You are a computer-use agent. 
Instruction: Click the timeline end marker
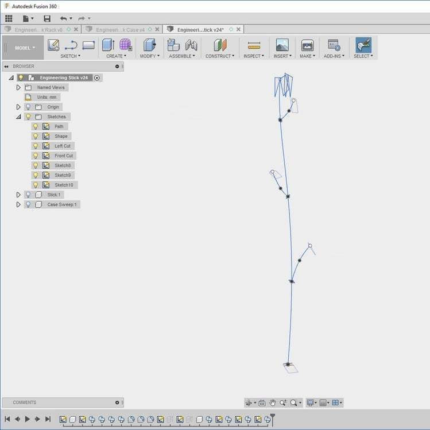click(273, 416)
